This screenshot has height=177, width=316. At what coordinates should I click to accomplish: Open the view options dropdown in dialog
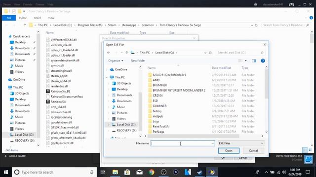[246, 60]
